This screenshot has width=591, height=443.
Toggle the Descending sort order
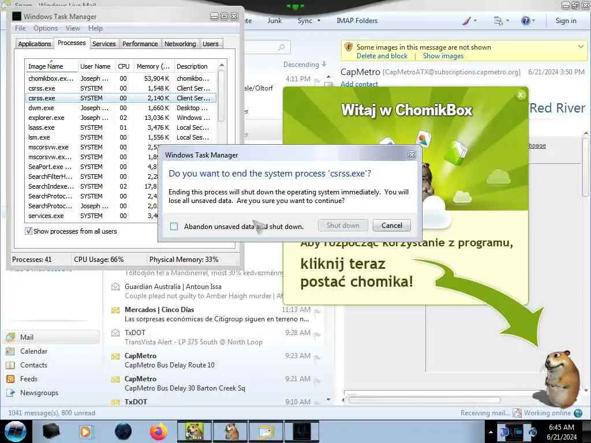[305, 65]
